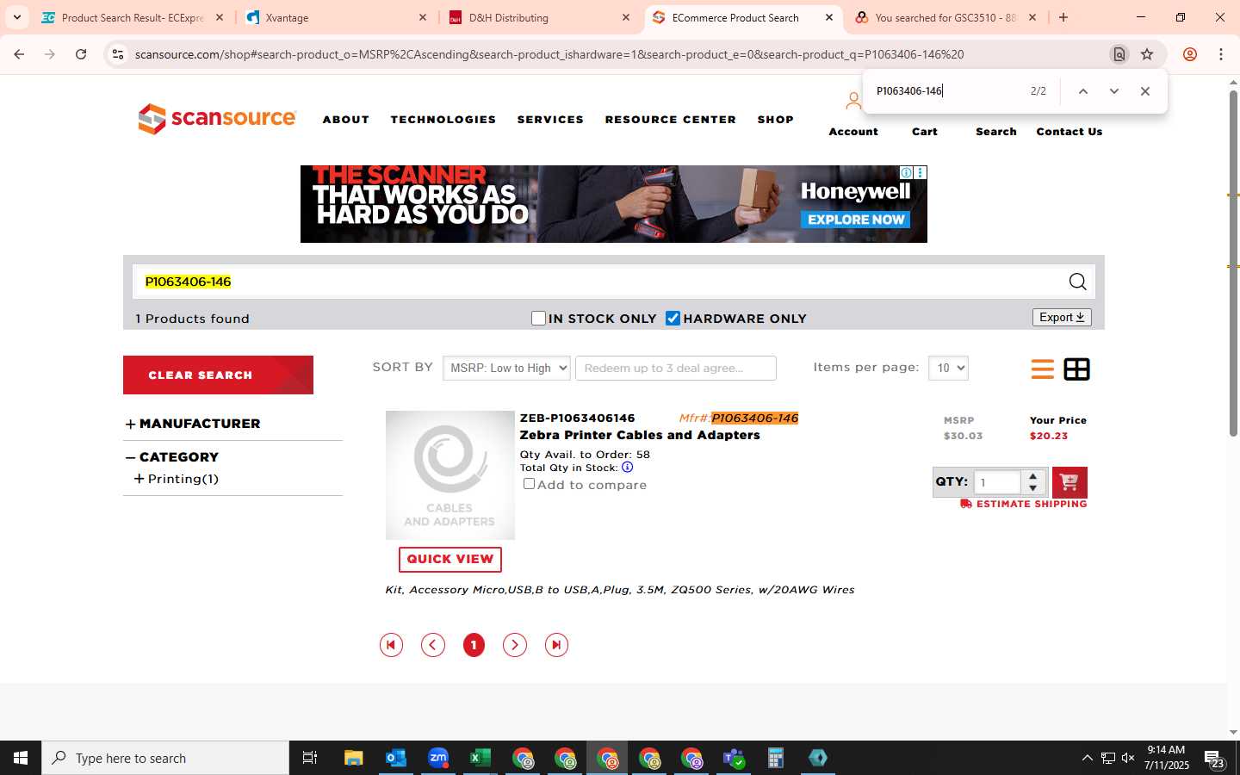Switch to grid view layout icon
1240x775 pixels.
[x=1076, y=369]
